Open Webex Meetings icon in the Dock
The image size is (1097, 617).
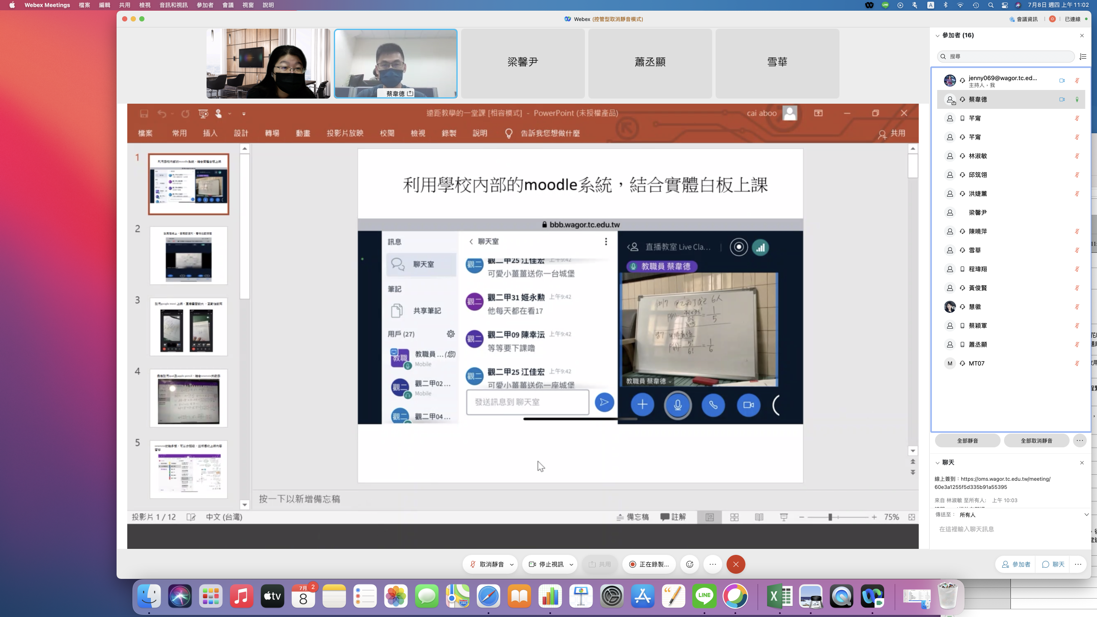(872, 596)
